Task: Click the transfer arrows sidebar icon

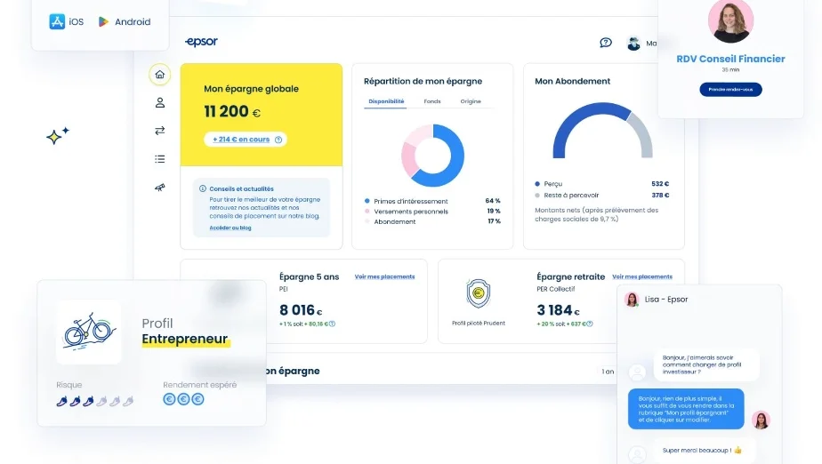Action: click(160, 131)
